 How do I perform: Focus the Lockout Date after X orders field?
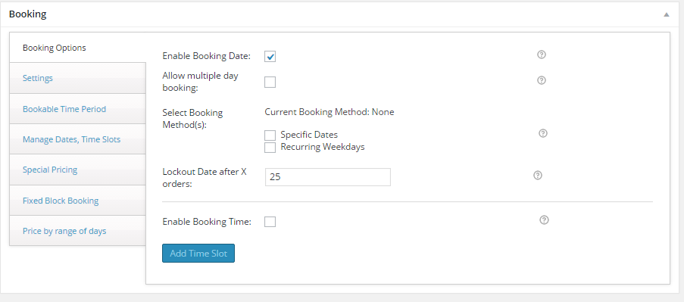(x=327, y=177)
